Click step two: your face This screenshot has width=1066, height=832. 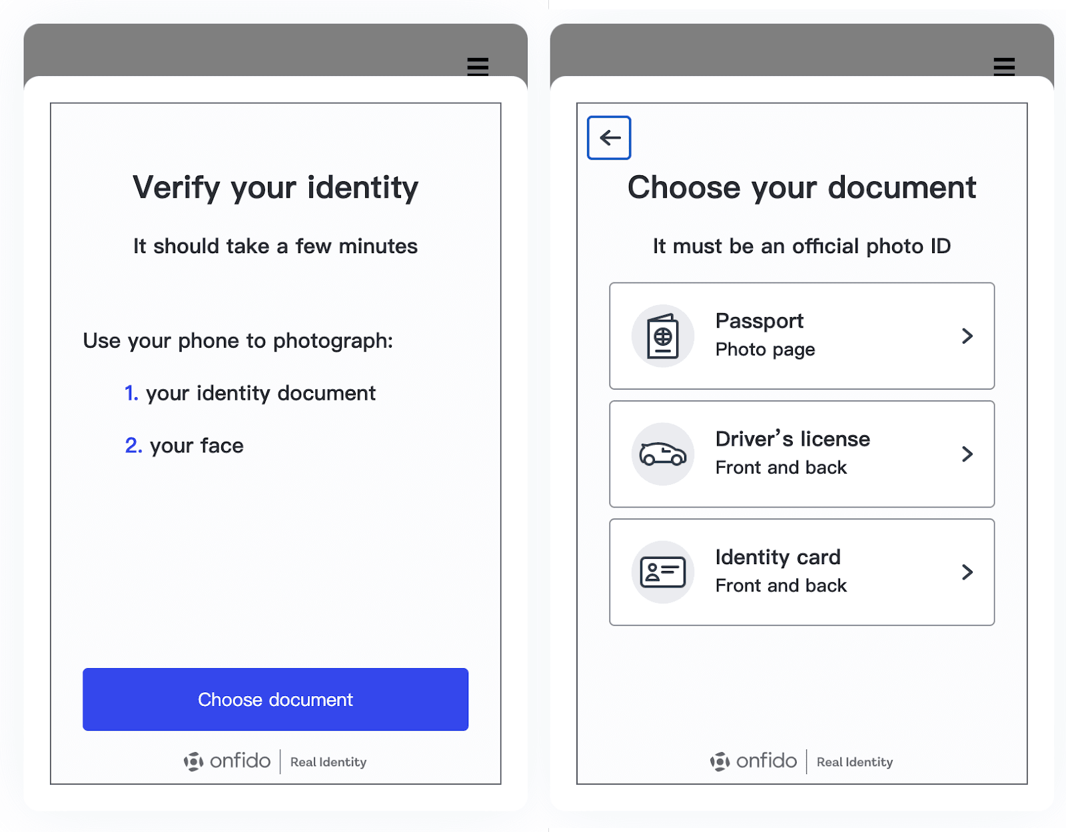tap(185, 446)
